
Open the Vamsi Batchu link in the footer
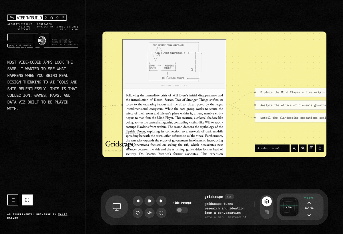tap(63, 214)
